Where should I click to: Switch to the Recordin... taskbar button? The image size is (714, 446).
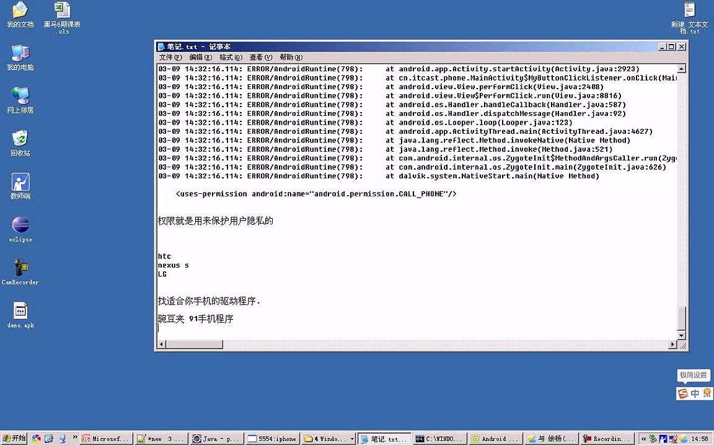tap(607, 439)
